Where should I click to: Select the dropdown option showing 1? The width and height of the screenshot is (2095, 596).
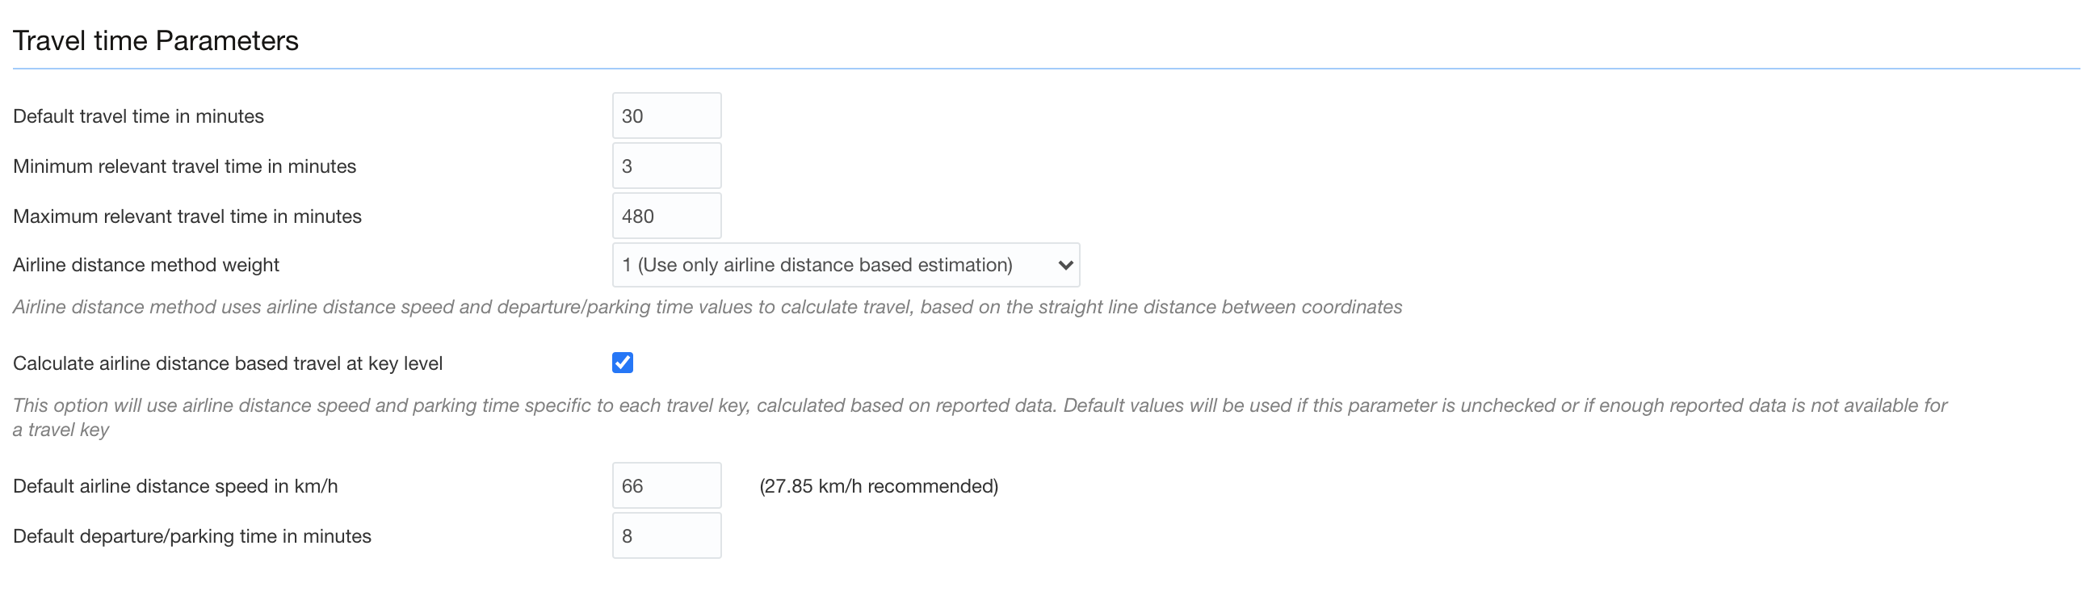point(813,264)
